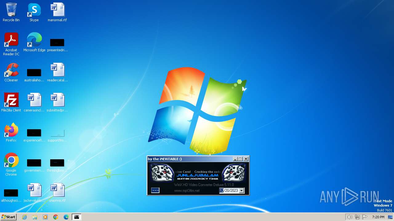Open Edge from the taskbar
This screenshot has height=221, width=394.
66,217
